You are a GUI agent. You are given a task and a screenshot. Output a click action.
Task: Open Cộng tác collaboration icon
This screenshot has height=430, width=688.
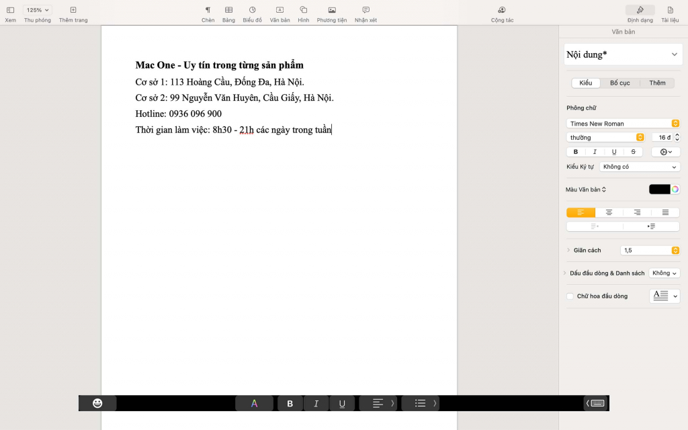[x=502, y=9]
